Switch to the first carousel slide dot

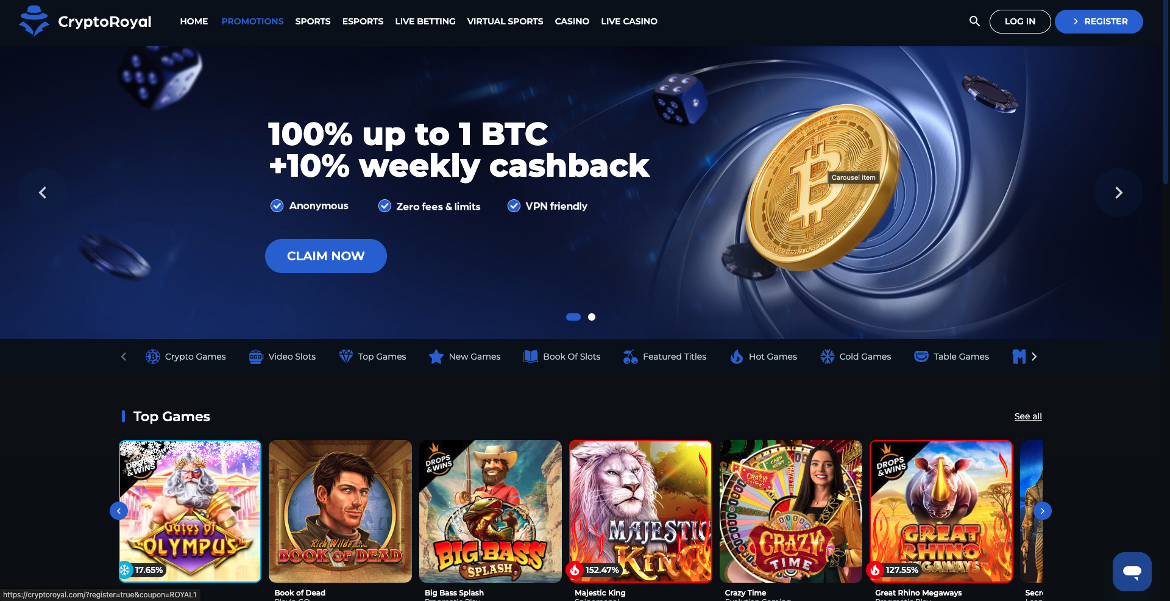click(573, 317)
